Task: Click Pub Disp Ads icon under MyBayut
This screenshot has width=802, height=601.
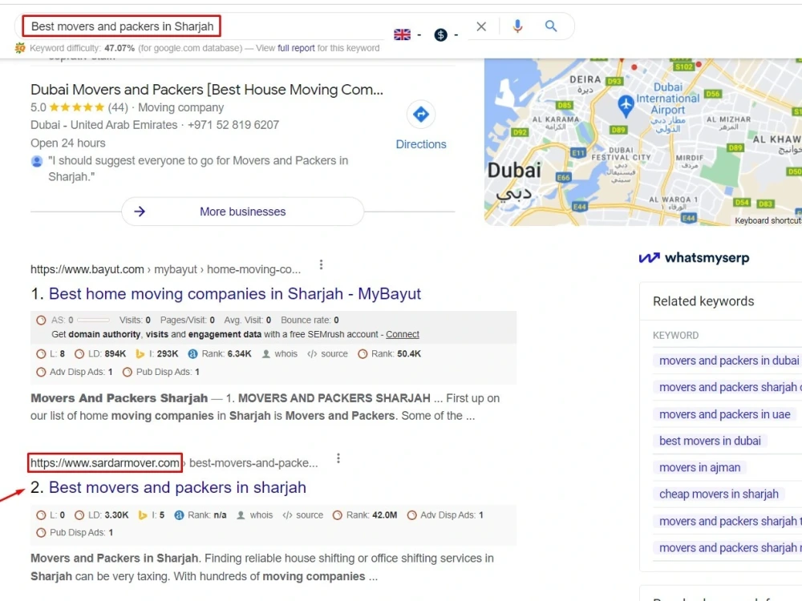Action: (128, 372)
